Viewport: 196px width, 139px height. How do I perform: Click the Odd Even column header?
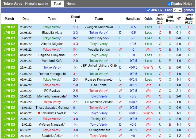[170, 19]
